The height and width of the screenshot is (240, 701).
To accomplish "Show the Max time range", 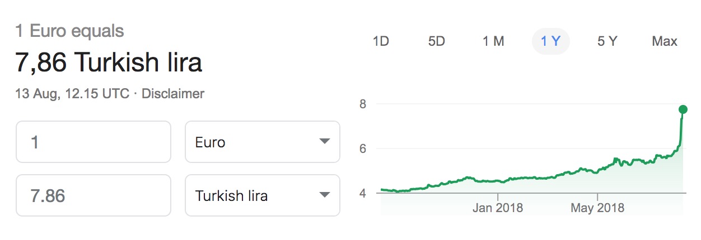I will [x=665, y=41].
